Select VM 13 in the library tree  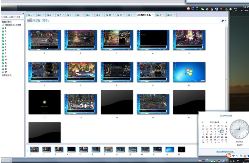(4, 66)
